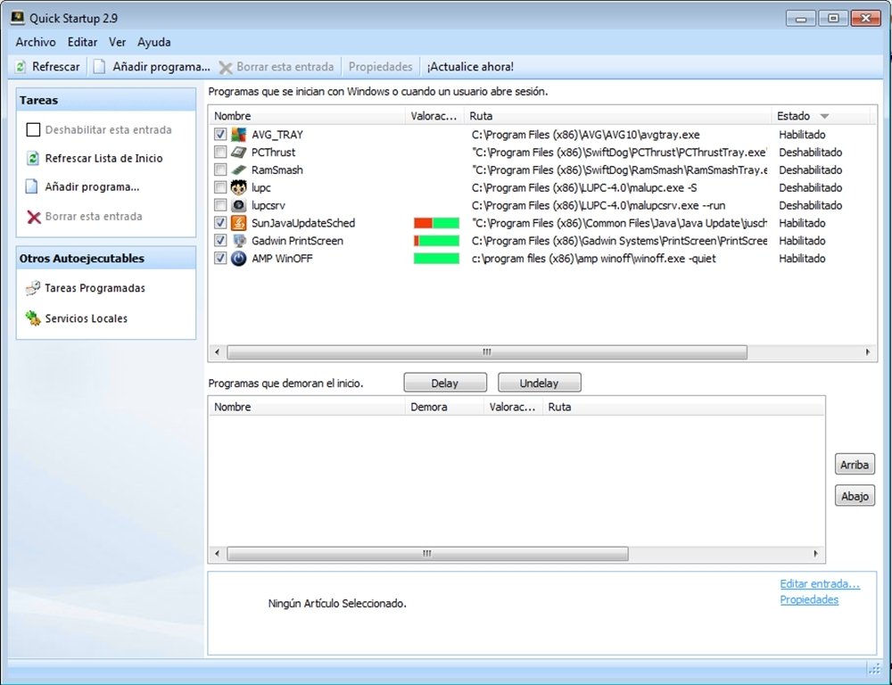Click the Quick Startup title bar icon
Viewport: 892px width, 685px height.
(18, 18)
